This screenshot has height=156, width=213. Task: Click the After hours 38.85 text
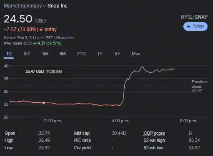click(x=18, y=43)
